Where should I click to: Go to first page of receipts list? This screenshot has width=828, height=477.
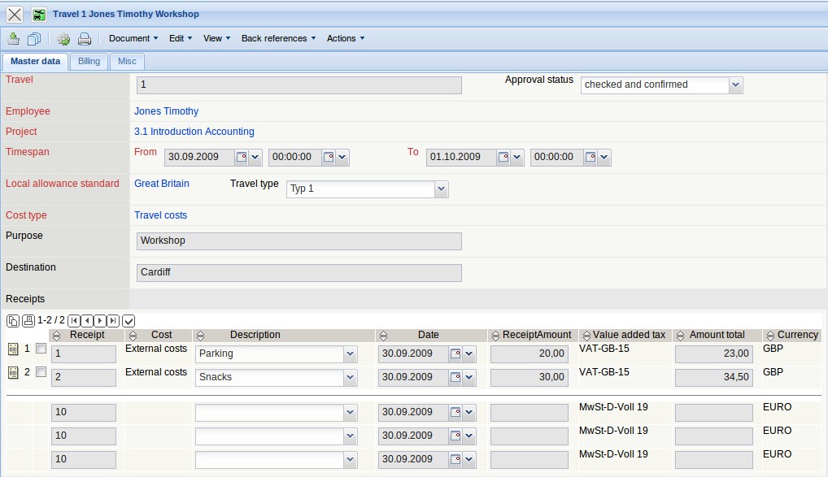(x=74, y=320)
